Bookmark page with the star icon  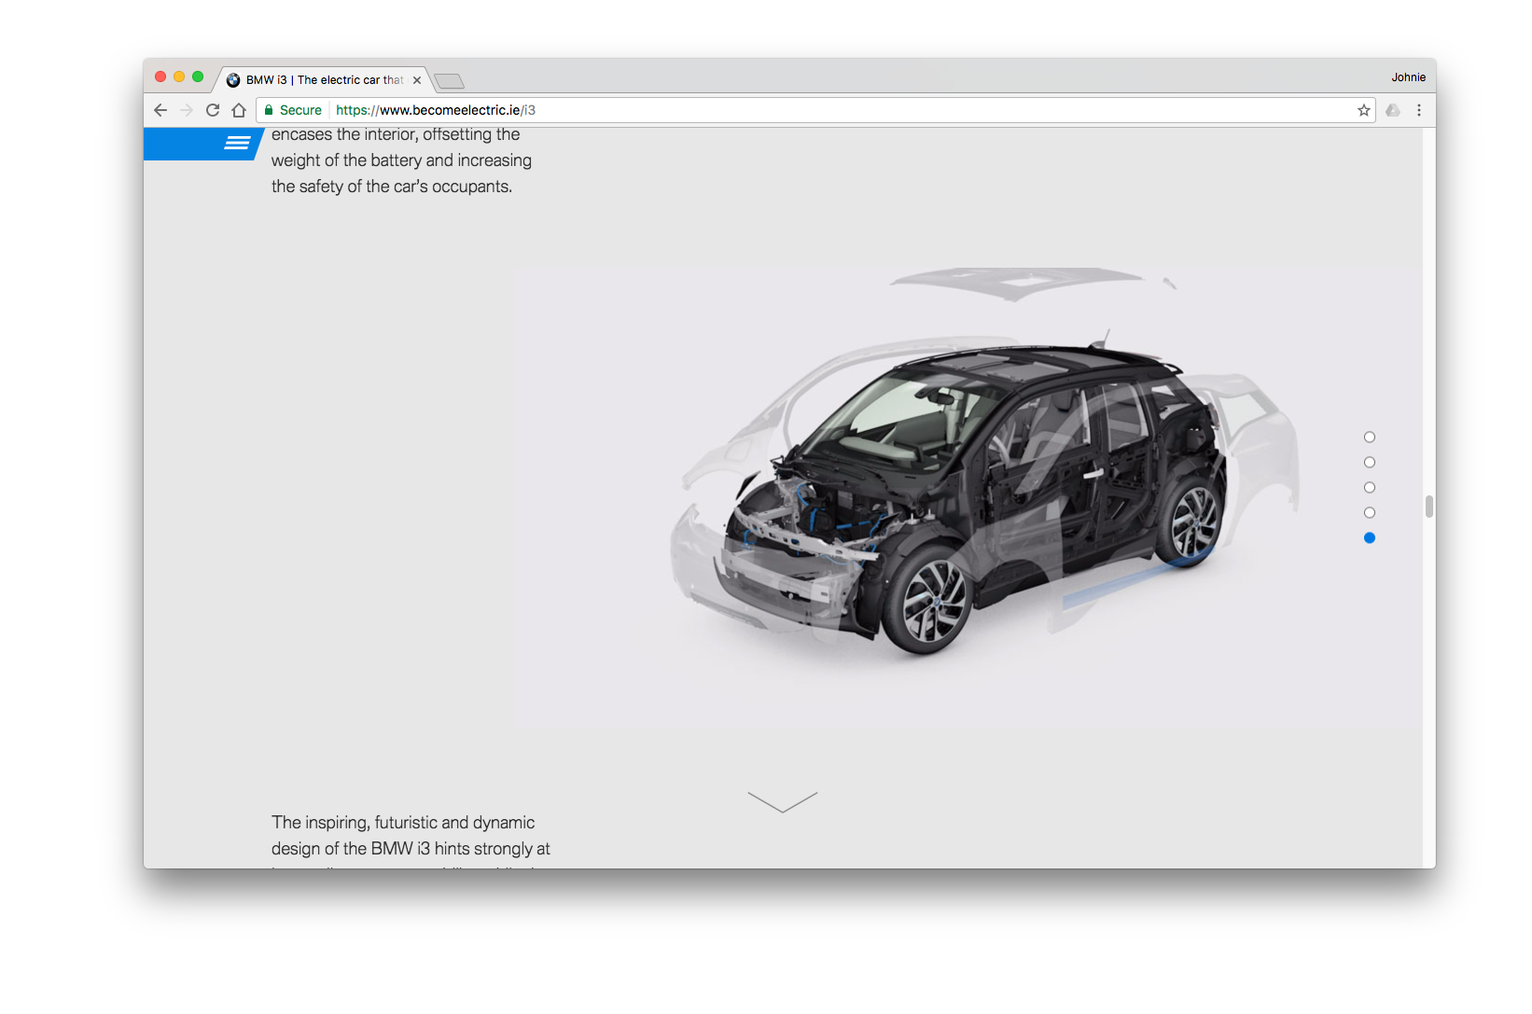coord(1364,110)
